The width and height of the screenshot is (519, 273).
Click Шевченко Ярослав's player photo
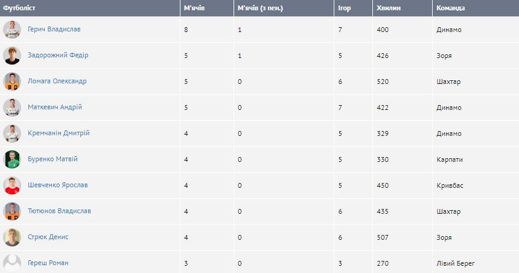point(12,185)
